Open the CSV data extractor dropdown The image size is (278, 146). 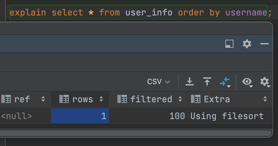[158, 82]
